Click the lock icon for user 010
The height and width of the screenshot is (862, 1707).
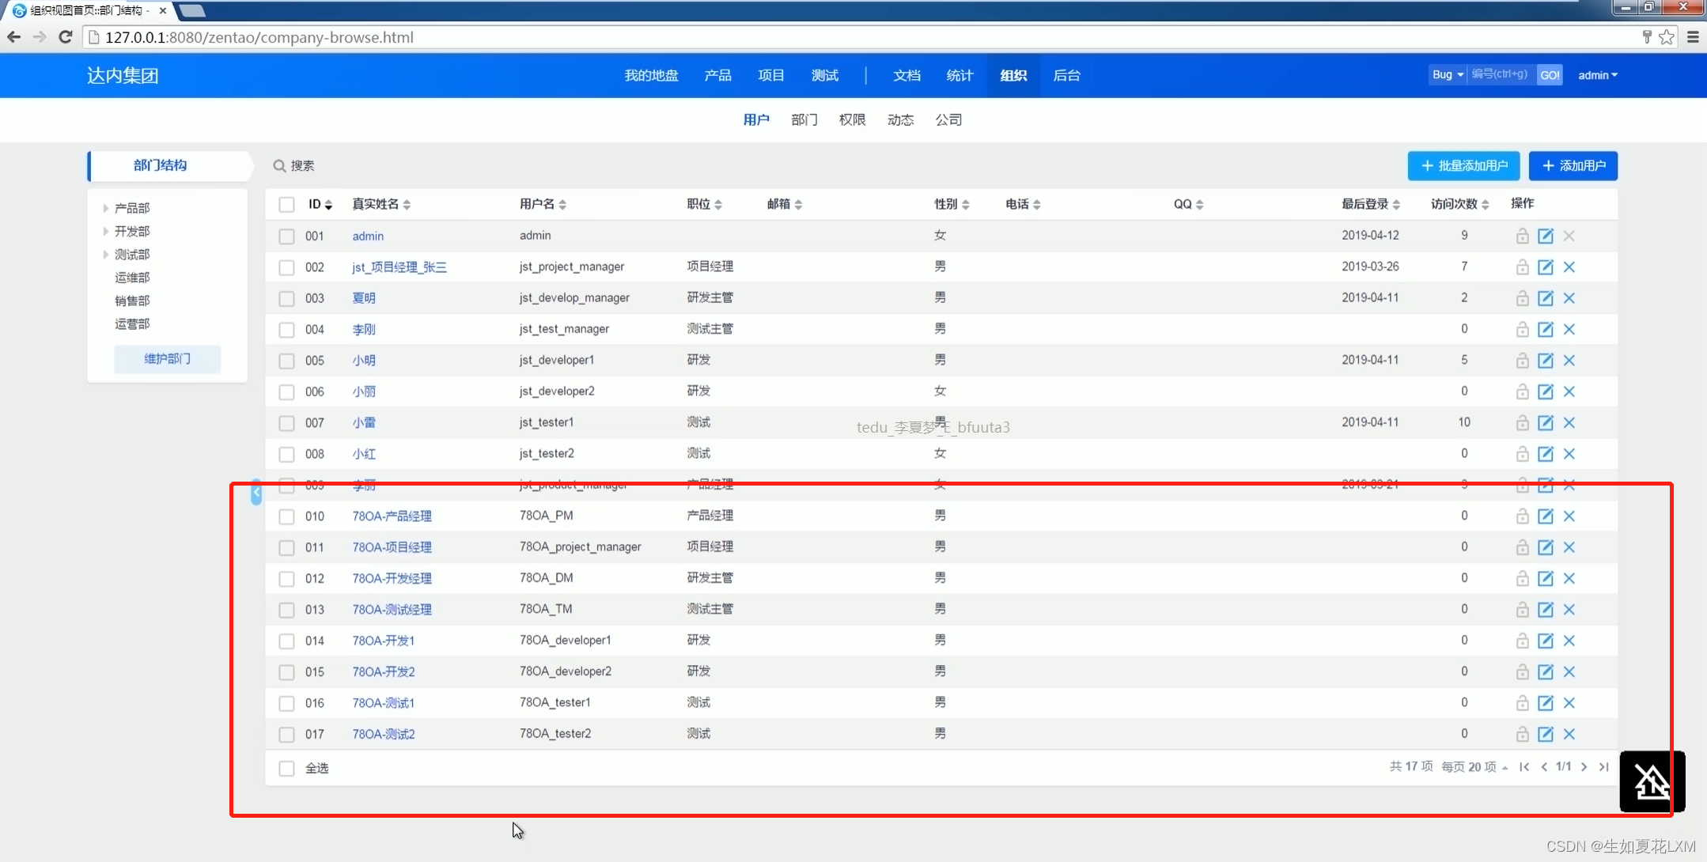pyautogui.click(x=1522, y=516)
